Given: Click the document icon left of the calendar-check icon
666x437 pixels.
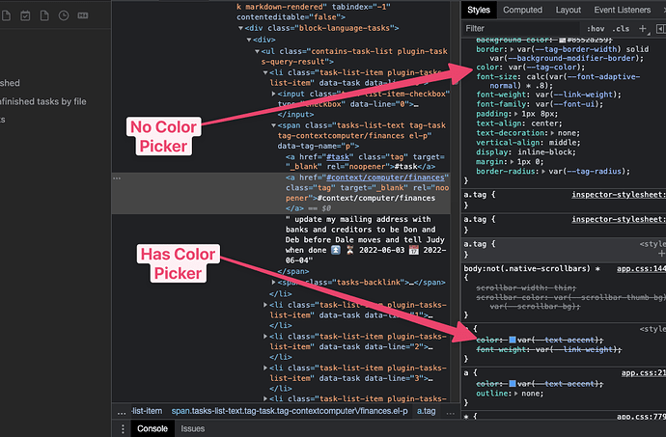Looking at the screenshot, I should tap(6, 15).
